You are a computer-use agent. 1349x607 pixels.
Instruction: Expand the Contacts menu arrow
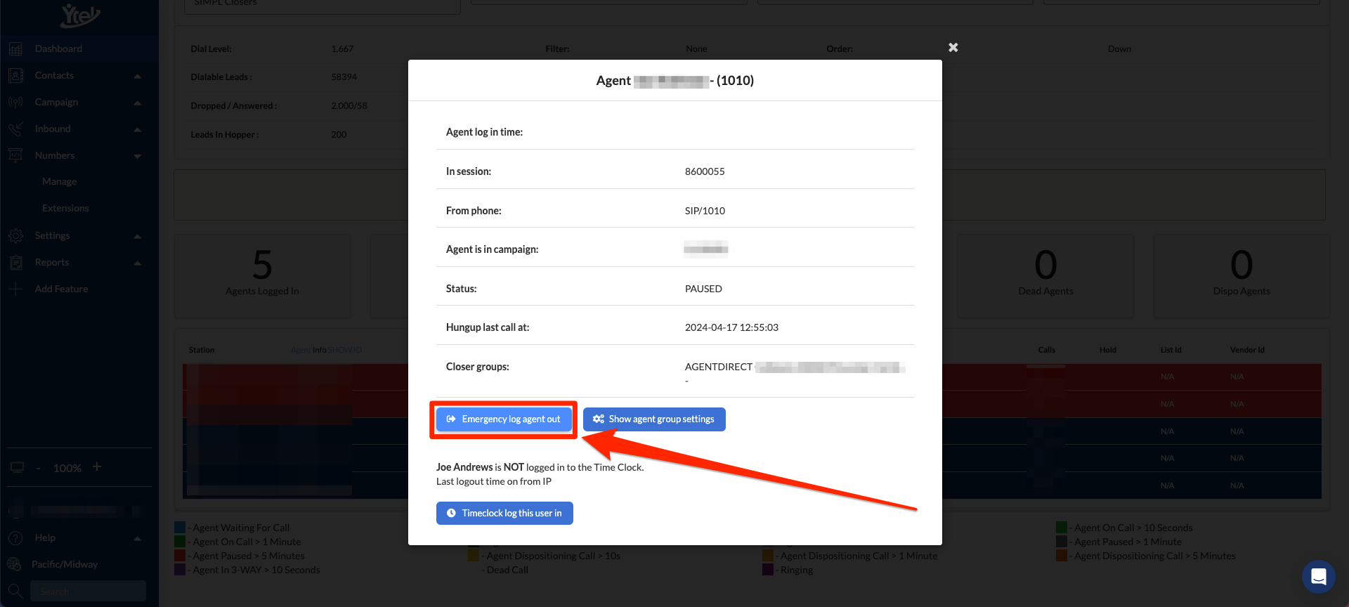pos(138,76)
